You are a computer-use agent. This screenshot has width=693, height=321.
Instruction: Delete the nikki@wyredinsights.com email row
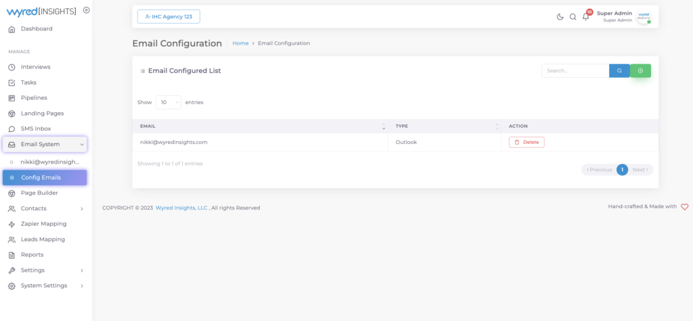click(x=527, y=142)
